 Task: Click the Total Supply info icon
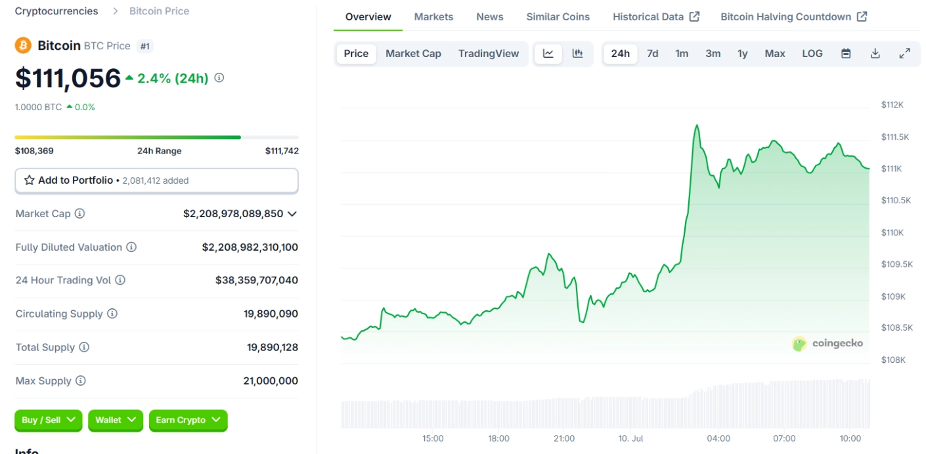pos(84,347)
